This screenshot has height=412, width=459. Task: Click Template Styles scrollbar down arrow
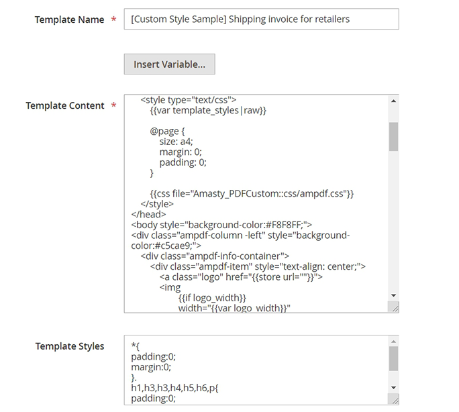coord(393,387)
